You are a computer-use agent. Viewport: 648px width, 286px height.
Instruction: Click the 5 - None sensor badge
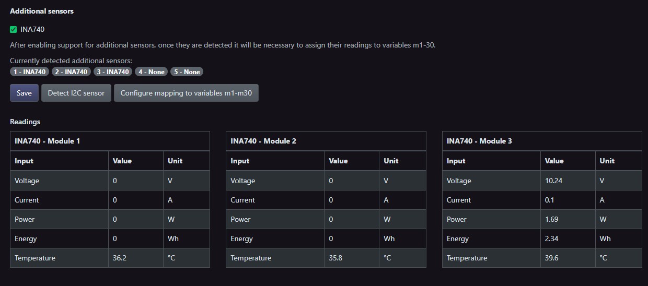pyautogui.click(x=187, y=72)
